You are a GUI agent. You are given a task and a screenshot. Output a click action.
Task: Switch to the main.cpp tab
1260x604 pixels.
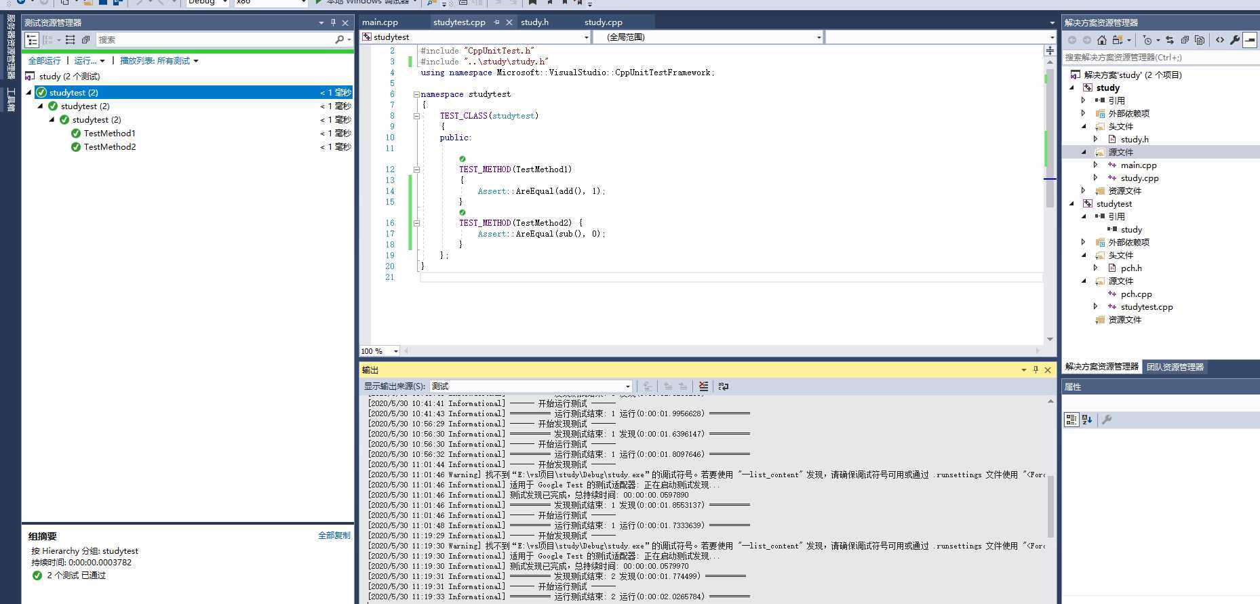click(380, 22)
